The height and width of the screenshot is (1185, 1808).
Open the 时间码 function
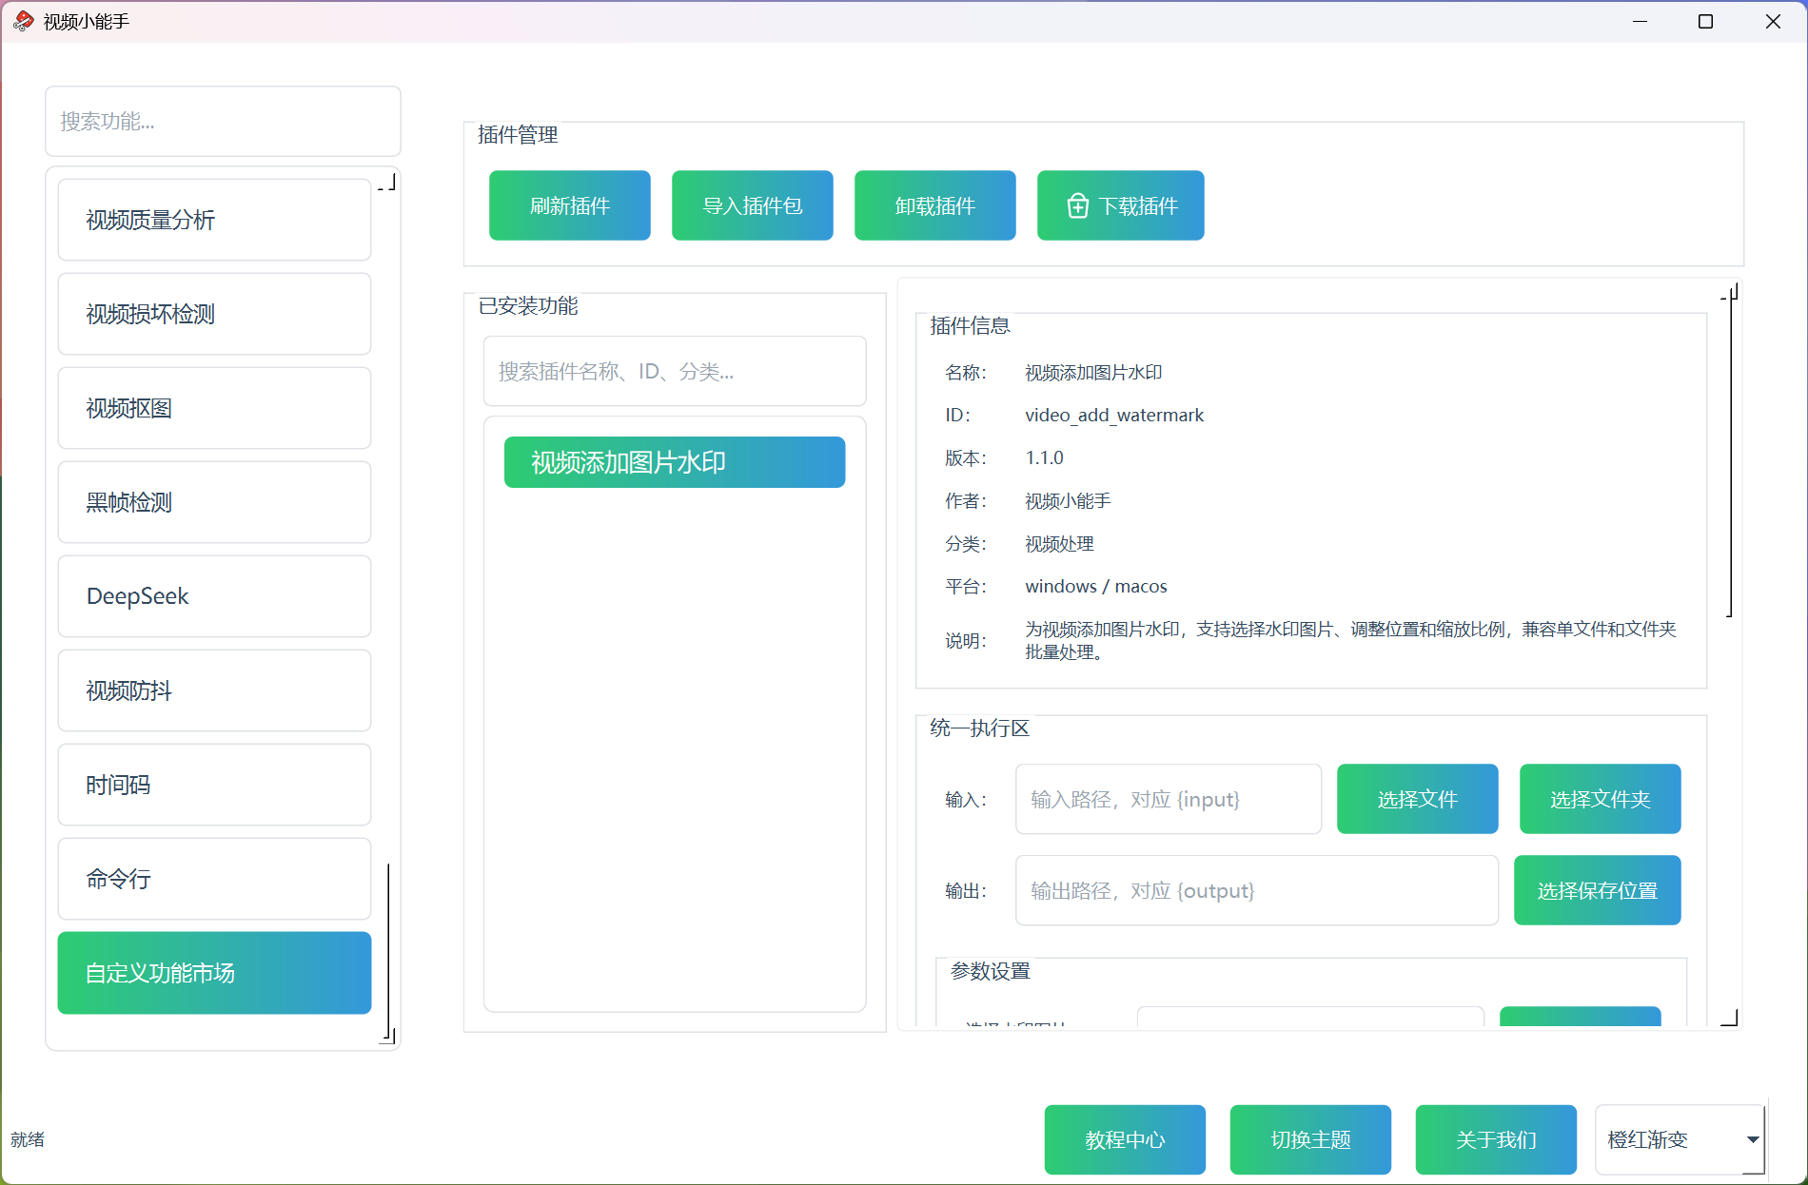click(214, 785)
